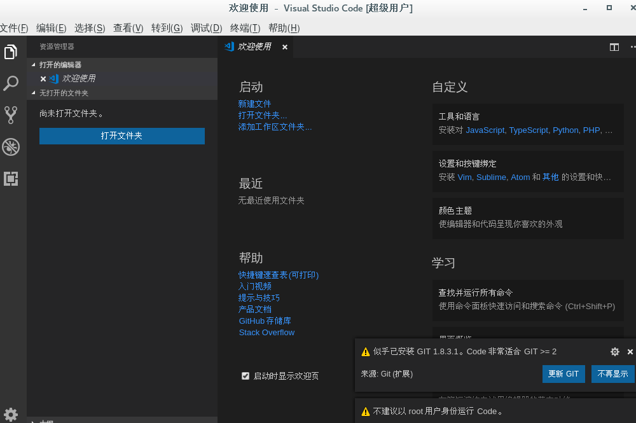The image size is (636, 423).
Task: Click the 来源: Git (扩展) text
Action: pyautogui.click(x=387, y=374)
